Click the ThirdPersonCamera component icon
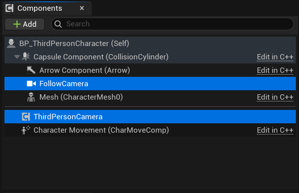The height and width of the screenshot is (193, 299). [26, 117]
